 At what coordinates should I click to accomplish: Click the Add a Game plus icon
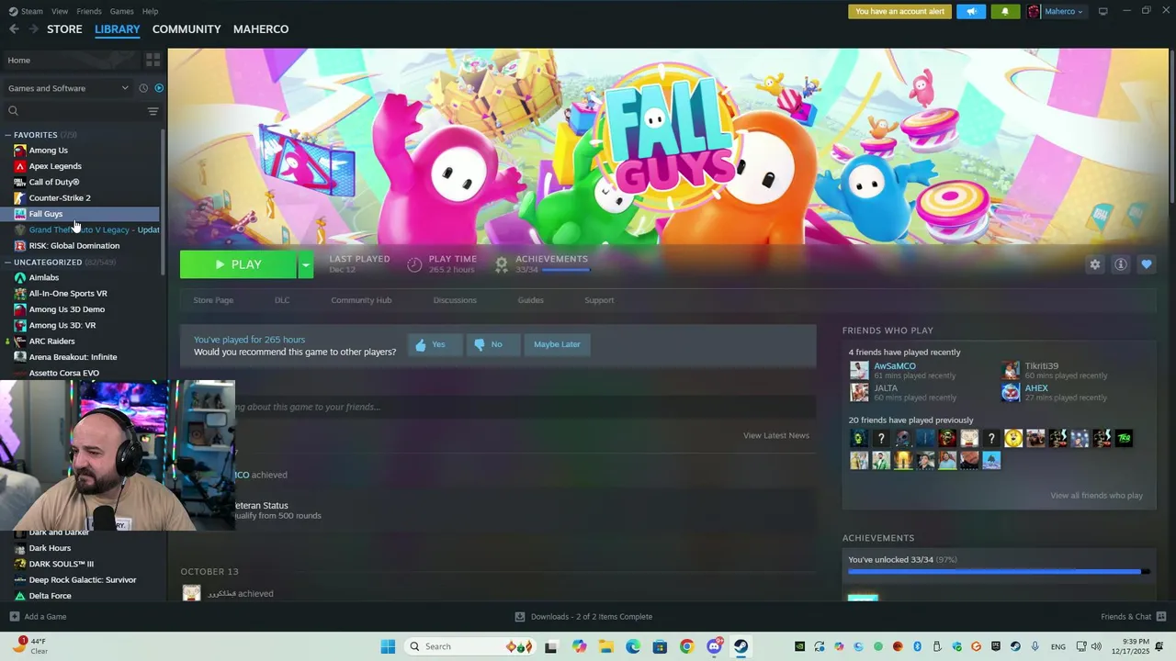tap(14, 617)
